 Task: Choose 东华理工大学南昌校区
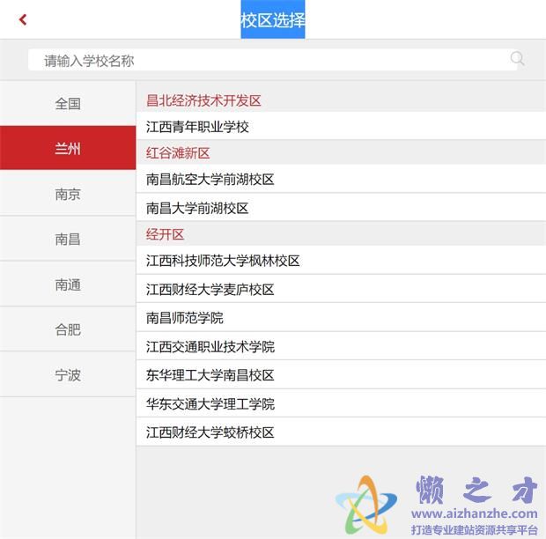(x=210, y=375)
